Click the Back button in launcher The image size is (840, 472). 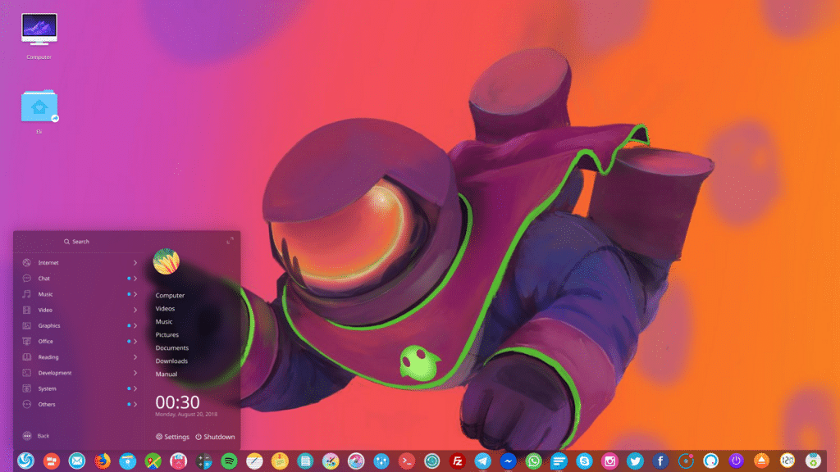point(36,436)
